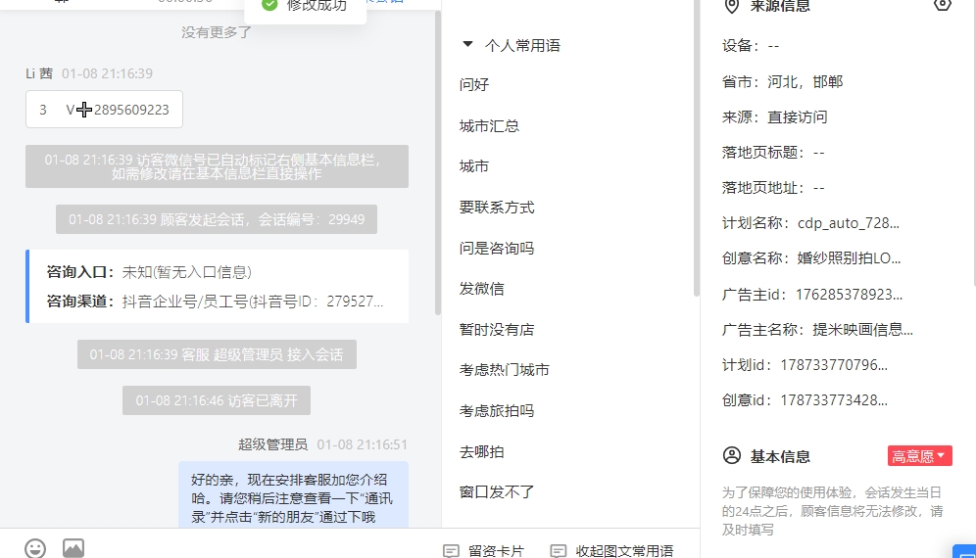
Task: Collapse the 个人常用语 section
Action: coord(467,45)
